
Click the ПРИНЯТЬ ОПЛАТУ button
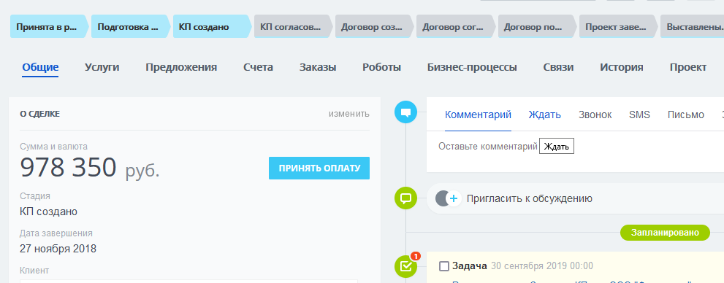(319, 168)
